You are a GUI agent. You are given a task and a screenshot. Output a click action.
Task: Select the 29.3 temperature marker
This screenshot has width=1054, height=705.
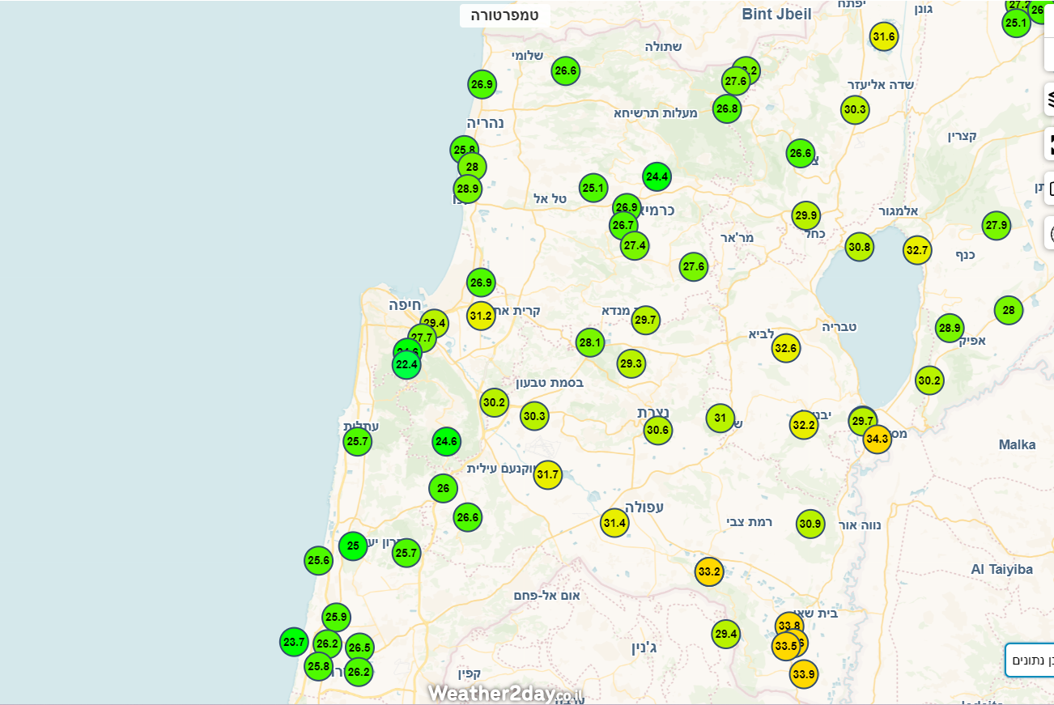[631, 364]
